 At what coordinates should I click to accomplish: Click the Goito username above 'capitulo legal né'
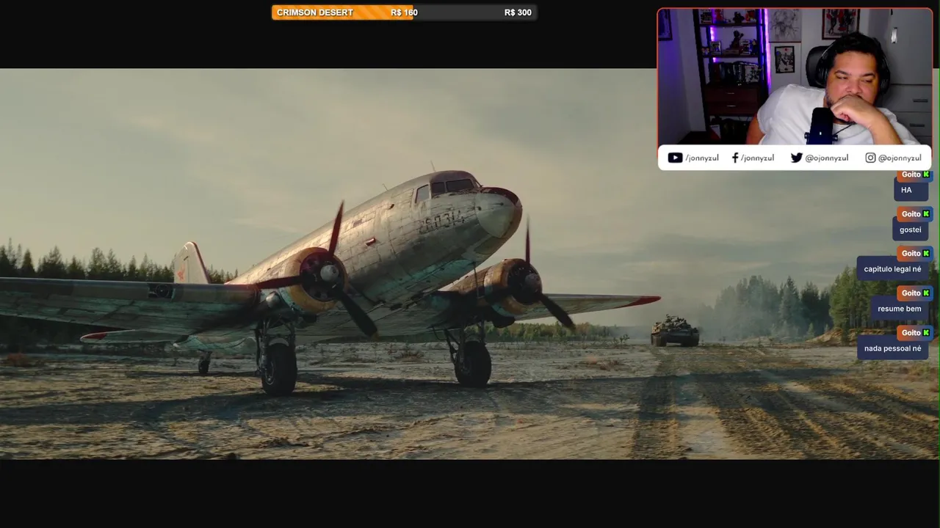click(x=911, y=253)
